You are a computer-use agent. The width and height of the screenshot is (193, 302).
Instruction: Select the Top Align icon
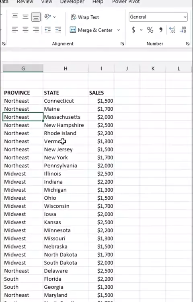pyautogui.click(x=15, y=16)
